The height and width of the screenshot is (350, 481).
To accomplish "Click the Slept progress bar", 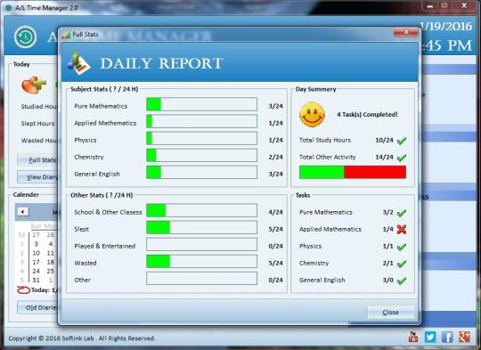I will [x=201, y=228].
